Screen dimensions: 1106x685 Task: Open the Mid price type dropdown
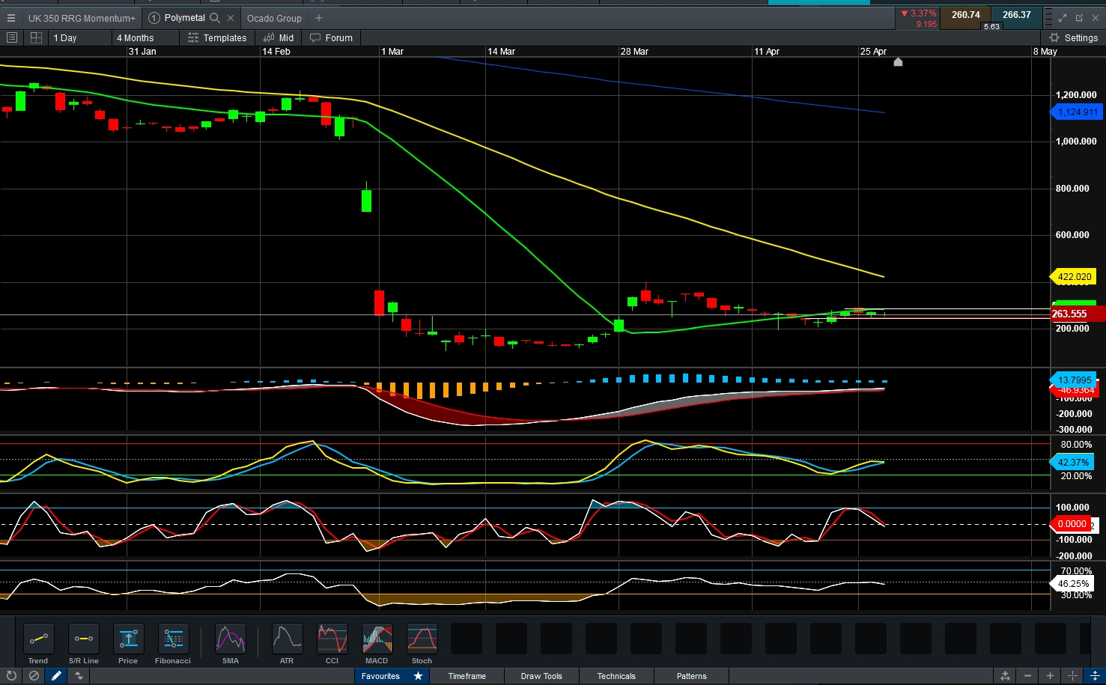pos(279,37)
